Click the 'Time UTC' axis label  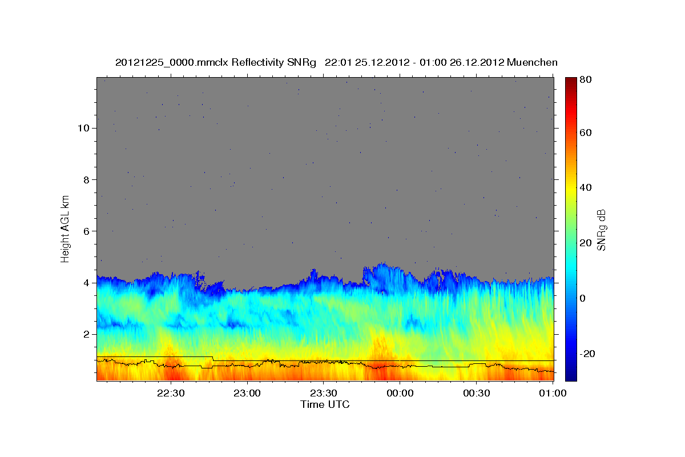point(325,404)
